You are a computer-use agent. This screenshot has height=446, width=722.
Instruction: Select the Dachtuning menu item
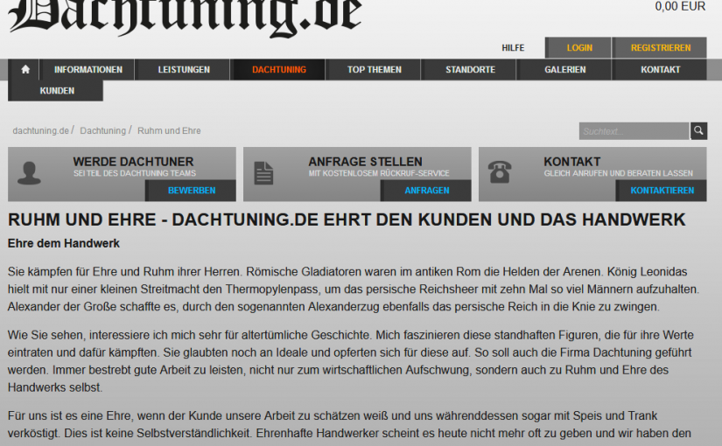(279, 69)
